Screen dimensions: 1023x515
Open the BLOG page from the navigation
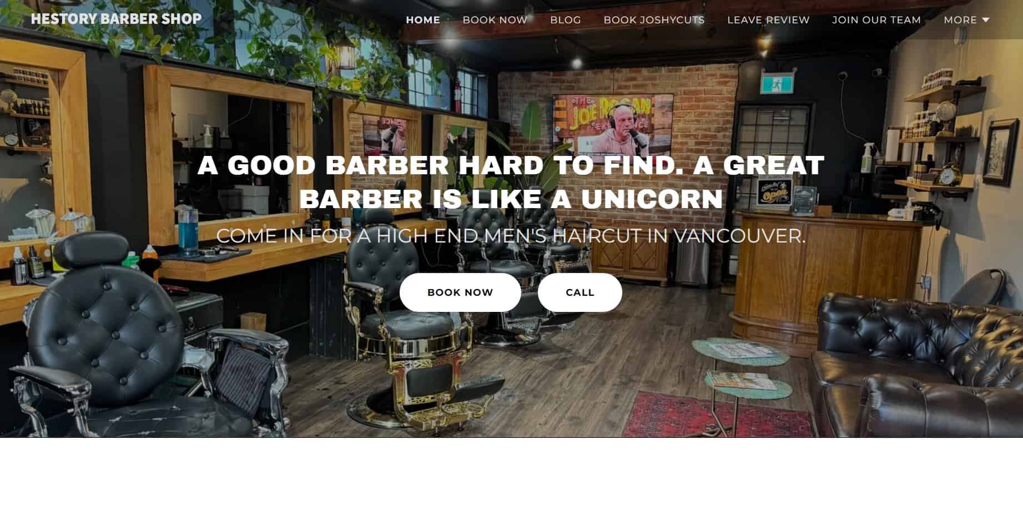tap(566, 20)
